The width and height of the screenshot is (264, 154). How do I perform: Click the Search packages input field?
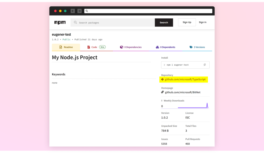tap(113, 22)
